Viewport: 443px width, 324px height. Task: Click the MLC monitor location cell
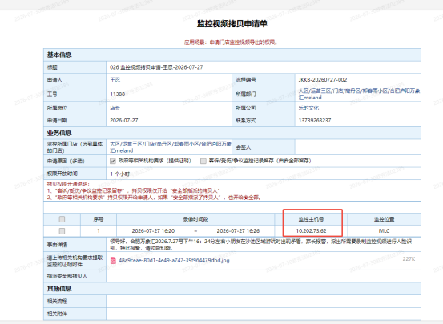[x=384, y=231]
